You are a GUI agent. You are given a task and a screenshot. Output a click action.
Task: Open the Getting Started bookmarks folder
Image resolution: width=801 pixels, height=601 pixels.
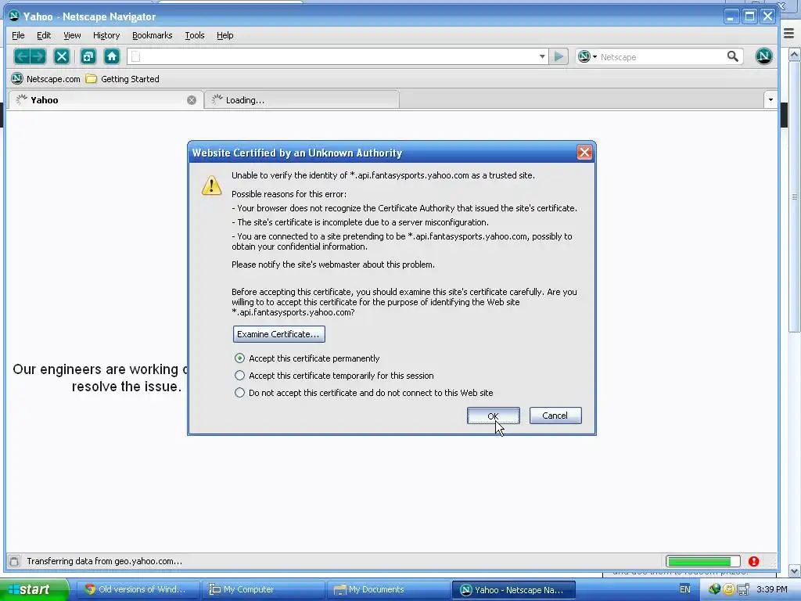pyautogui.click(x=123, y=79)
